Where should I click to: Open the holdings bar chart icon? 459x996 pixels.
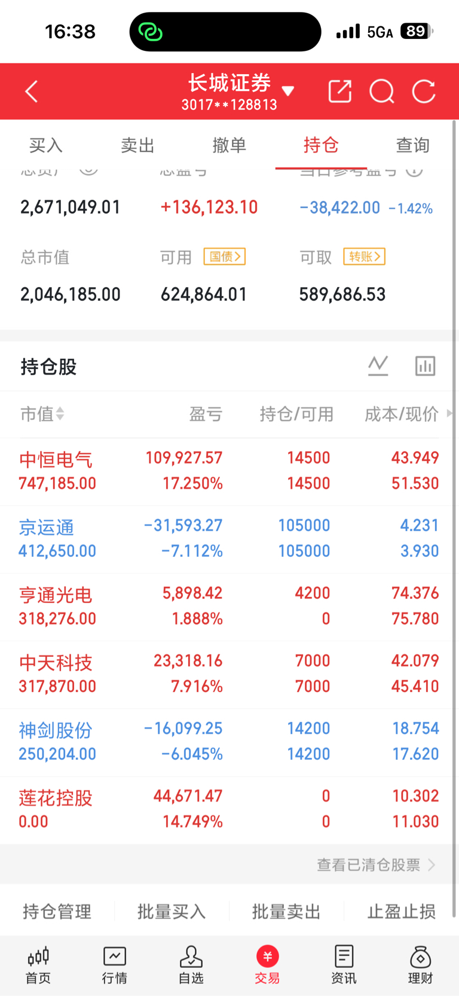click(x=425, y=365)
